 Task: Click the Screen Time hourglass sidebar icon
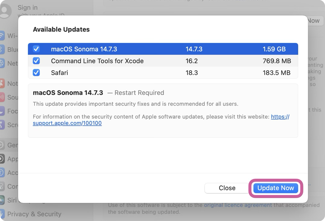click(x=2, y=125)
